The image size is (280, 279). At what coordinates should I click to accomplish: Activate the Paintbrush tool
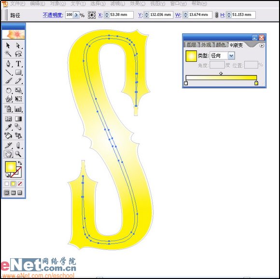pyautogui.click(x=8, y=81)
